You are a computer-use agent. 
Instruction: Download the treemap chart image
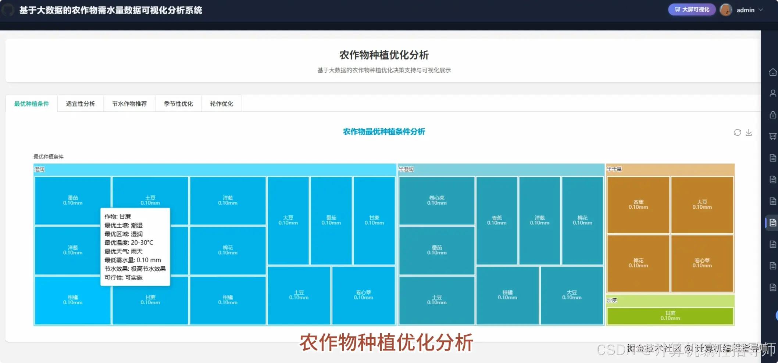point(749,133)
